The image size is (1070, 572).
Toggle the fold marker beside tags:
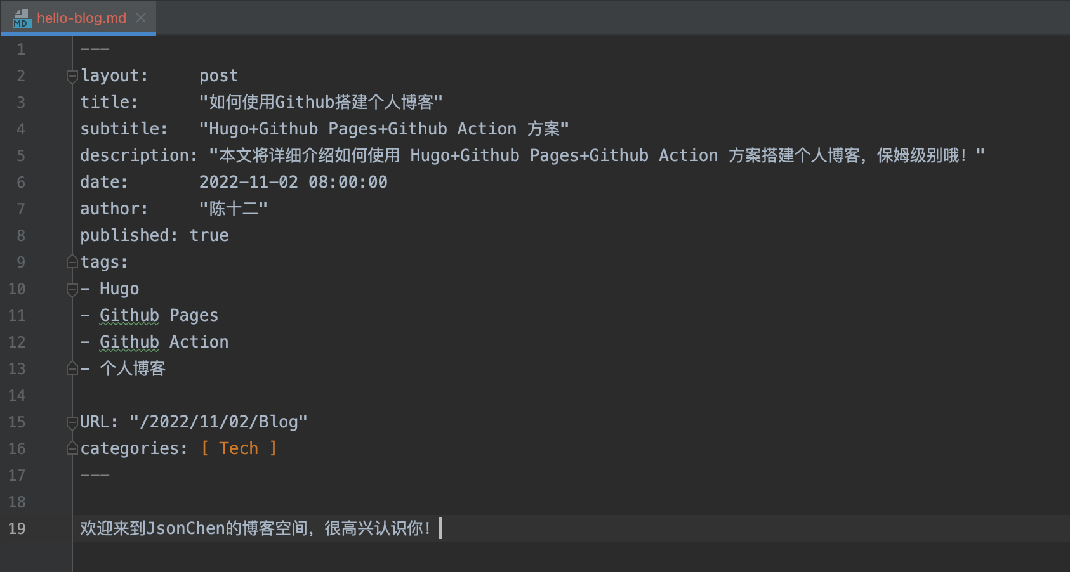(x=71, y=261)
